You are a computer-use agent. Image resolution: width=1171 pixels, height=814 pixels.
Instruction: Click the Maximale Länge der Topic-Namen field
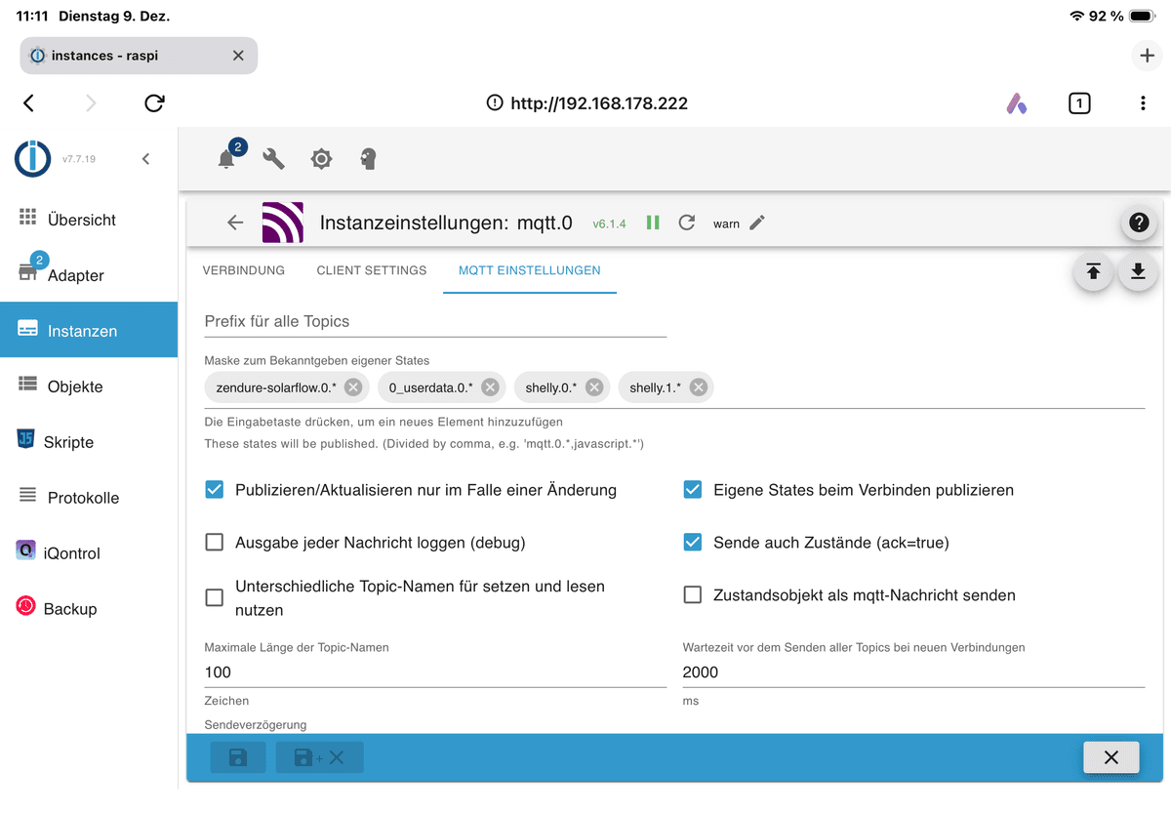(435, 672)
